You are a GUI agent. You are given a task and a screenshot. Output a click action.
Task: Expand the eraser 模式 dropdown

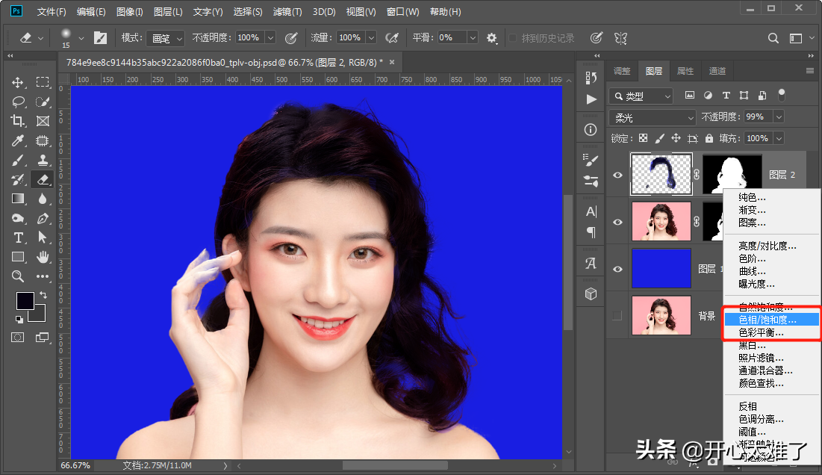tap(164, 37)
